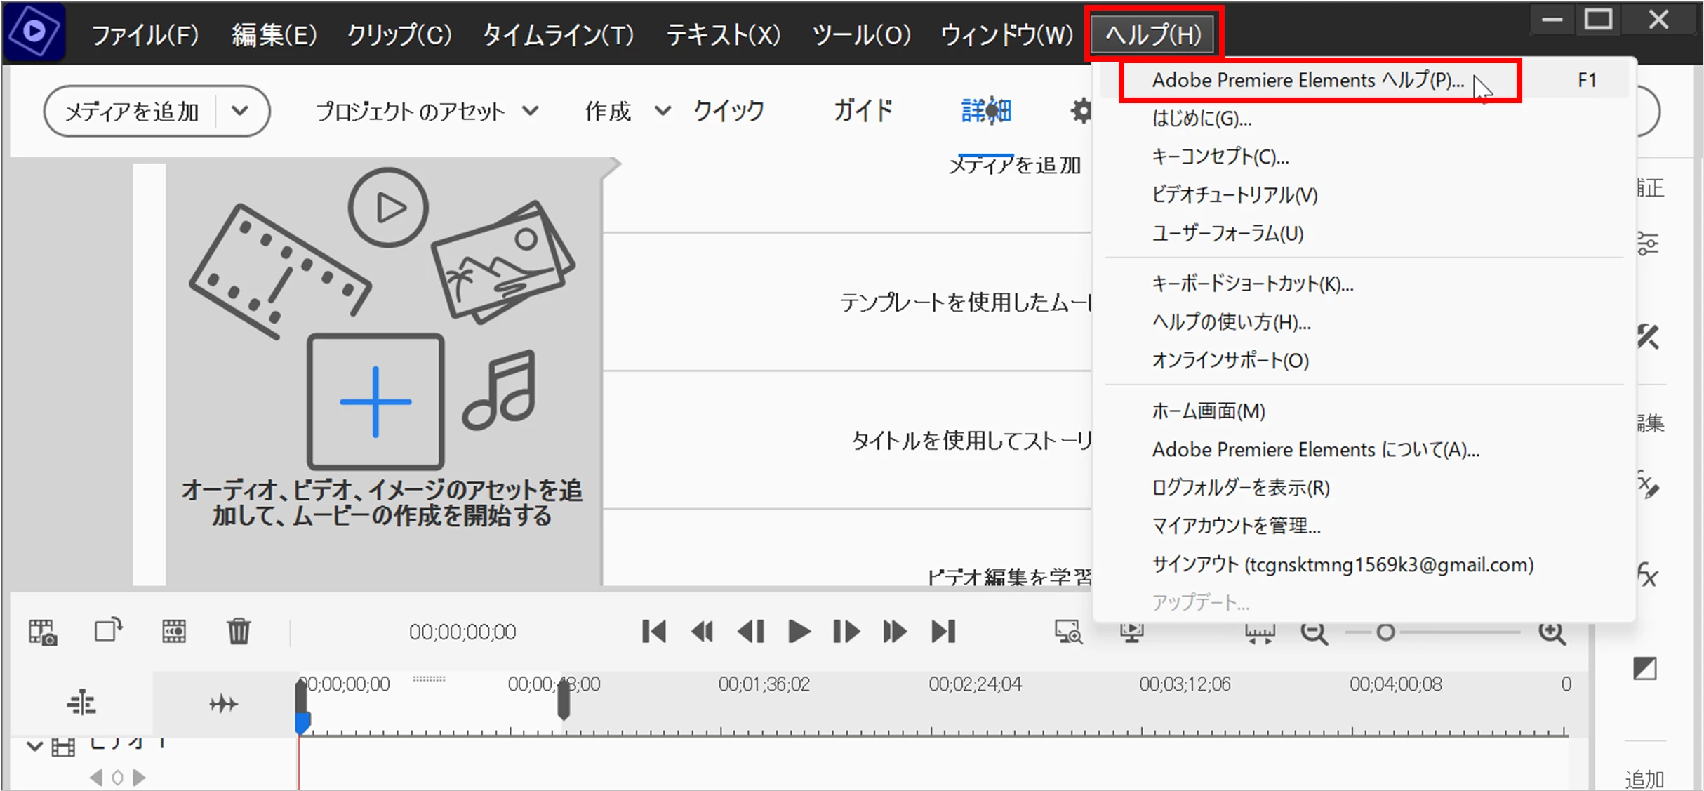Collapse the video track chevron
Screen dimensions: 1704x791
pyautogui.click(x=34, y=745)
